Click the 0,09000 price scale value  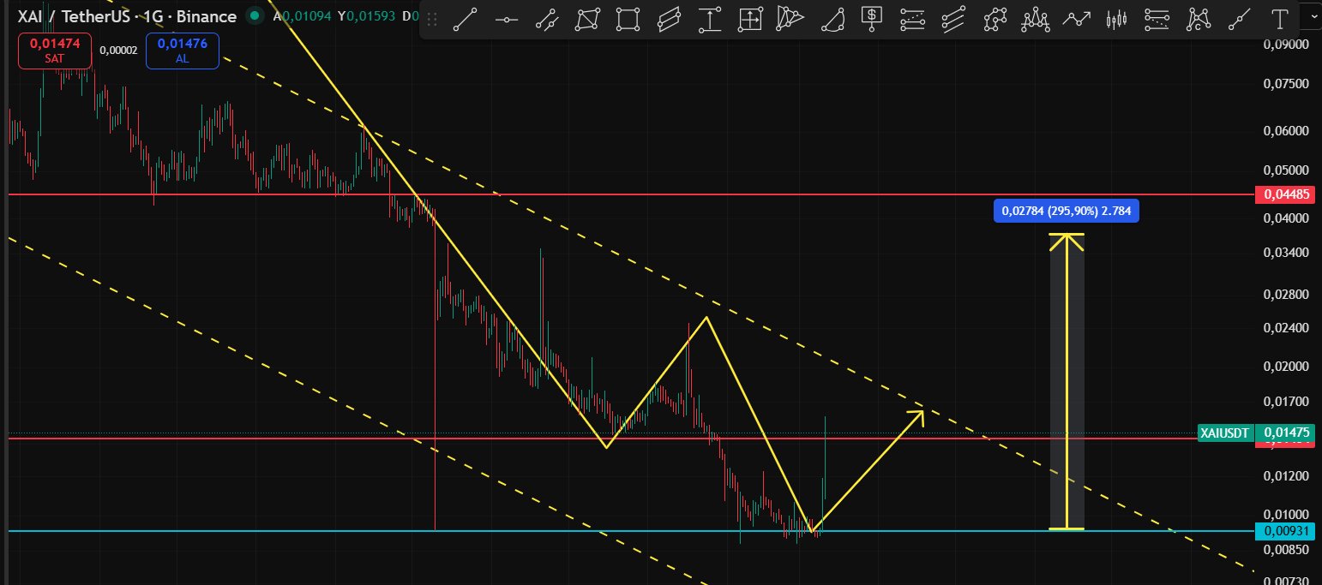[x=1285, y=45]
